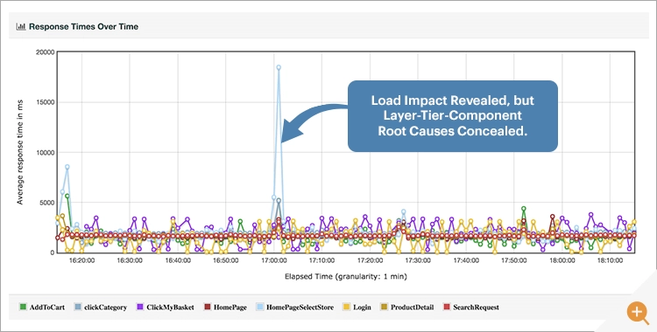Select the 18:00:00 x-axis tick label

562,260
